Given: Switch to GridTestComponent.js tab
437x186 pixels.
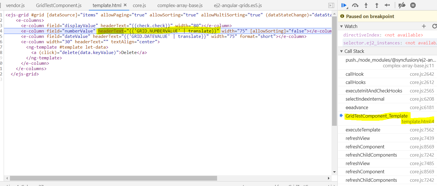Looking at the screenshot, I should tap(59, 5).
